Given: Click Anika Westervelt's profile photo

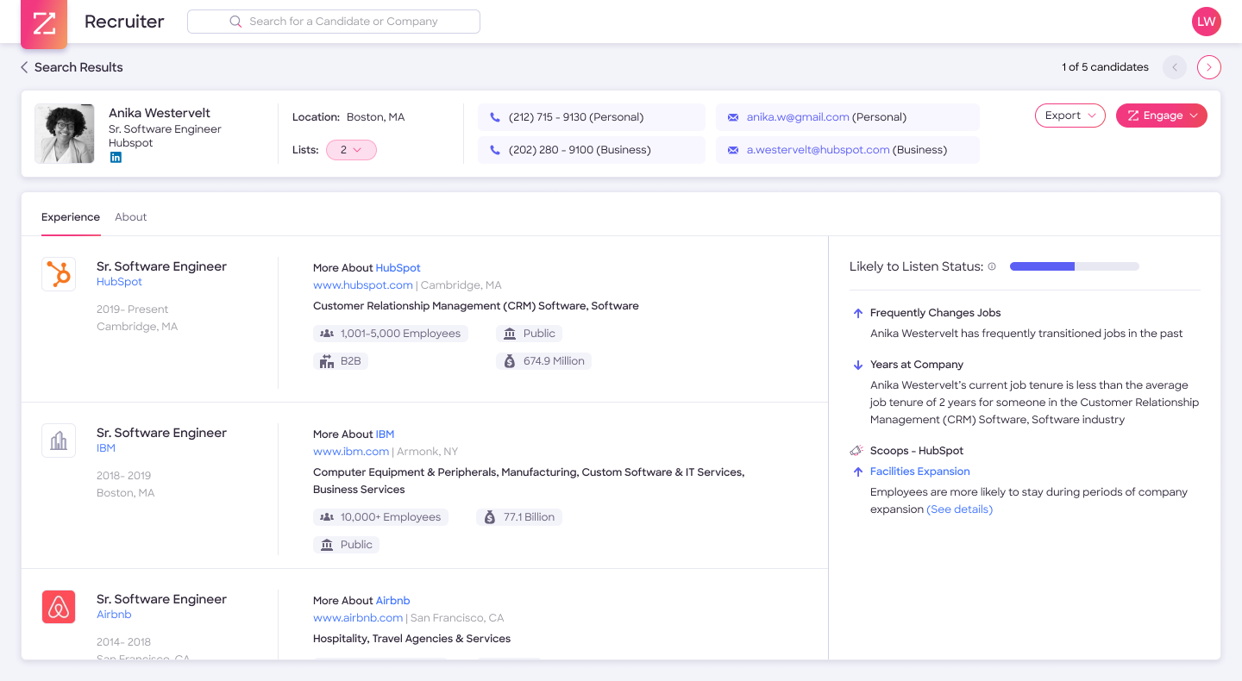Looking at the screenshot, I should pyautogui.click(x=65, y=134).
